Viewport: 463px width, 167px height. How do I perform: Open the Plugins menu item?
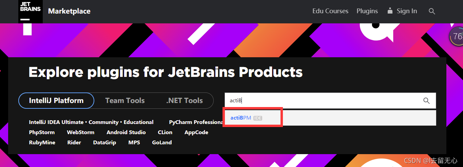[367, 11]
